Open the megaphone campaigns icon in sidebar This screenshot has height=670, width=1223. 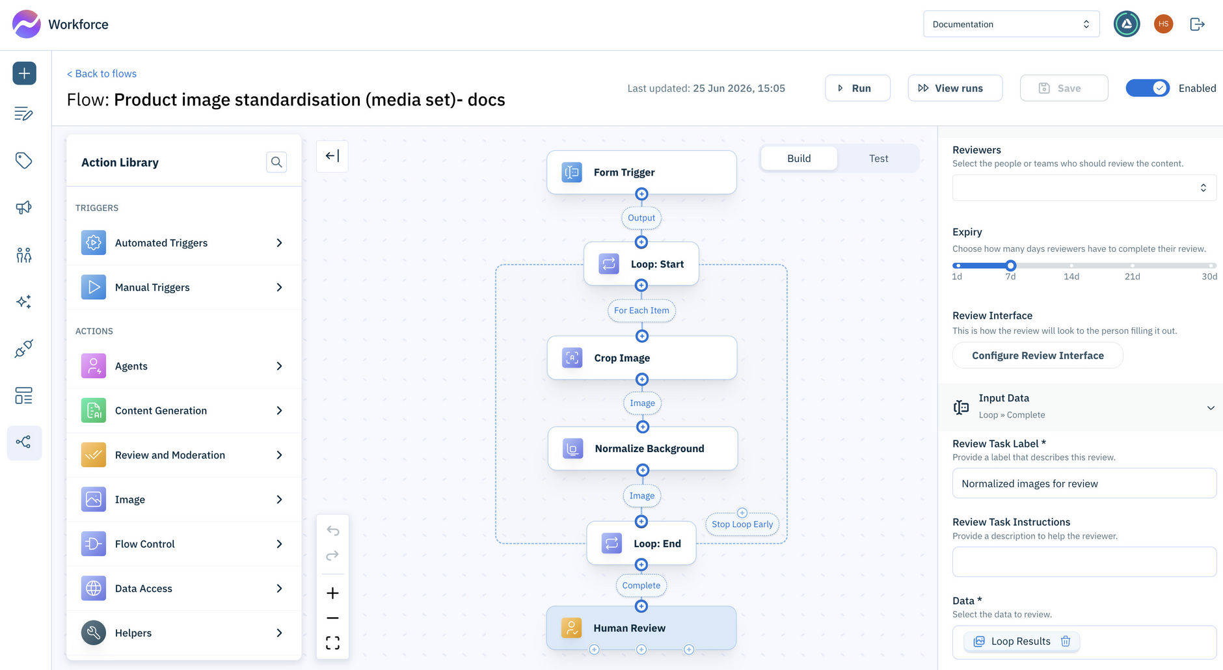(24, 208)
